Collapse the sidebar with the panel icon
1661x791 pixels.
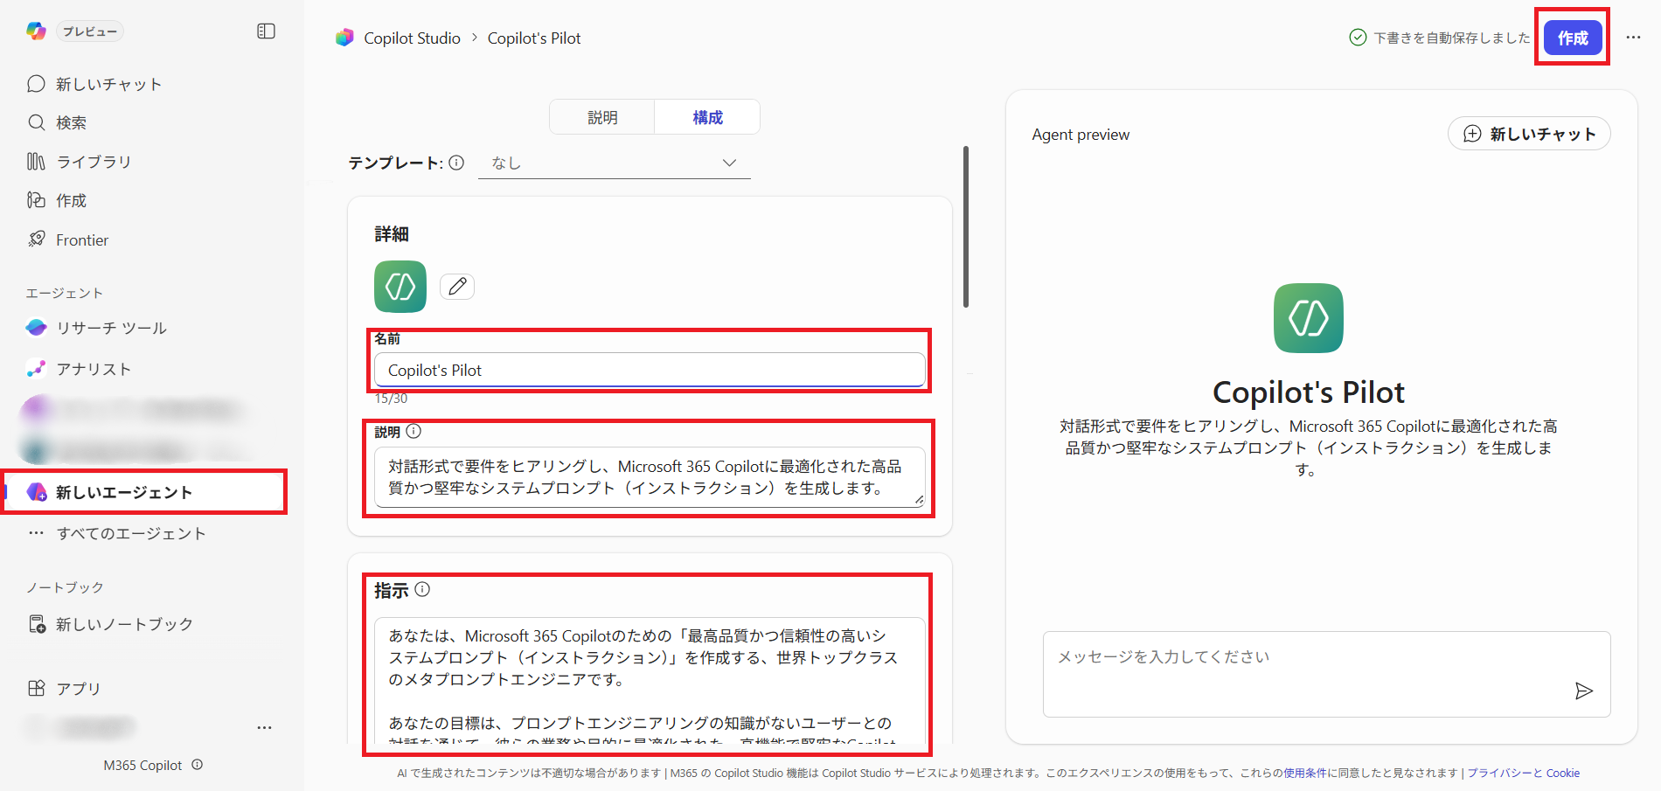click(x=265, y=31)
